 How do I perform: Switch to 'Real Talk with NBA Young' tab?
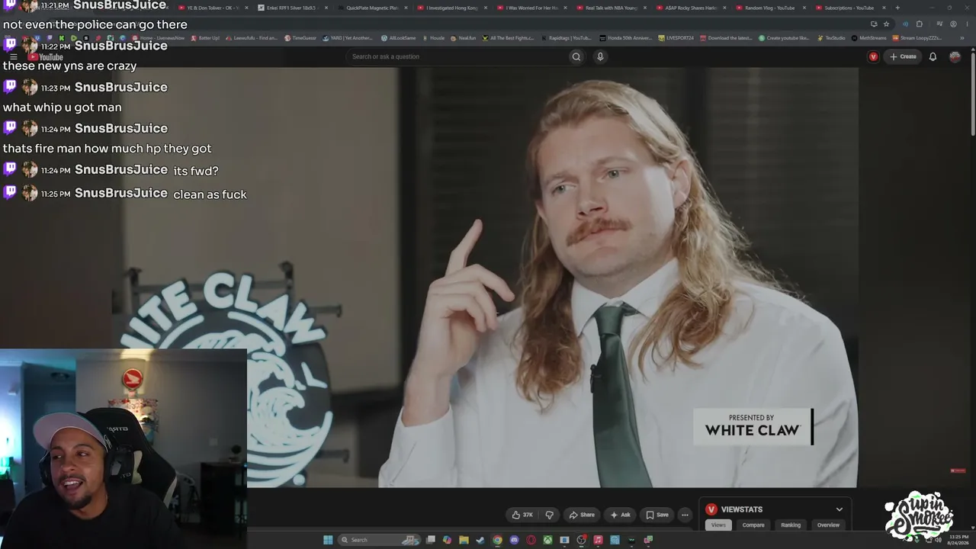point(612,8)
